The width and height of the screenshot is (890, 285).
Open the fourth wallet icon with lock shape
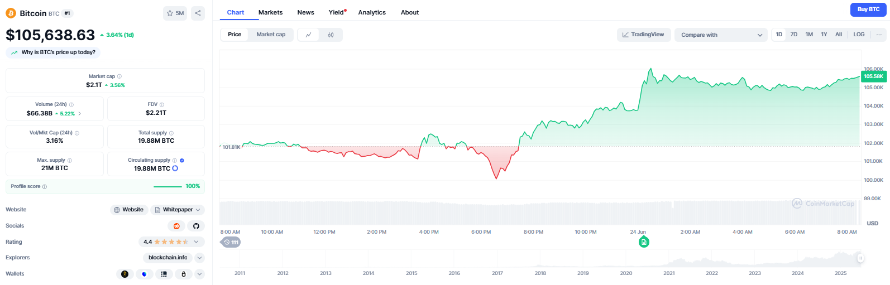pos(183,274)
